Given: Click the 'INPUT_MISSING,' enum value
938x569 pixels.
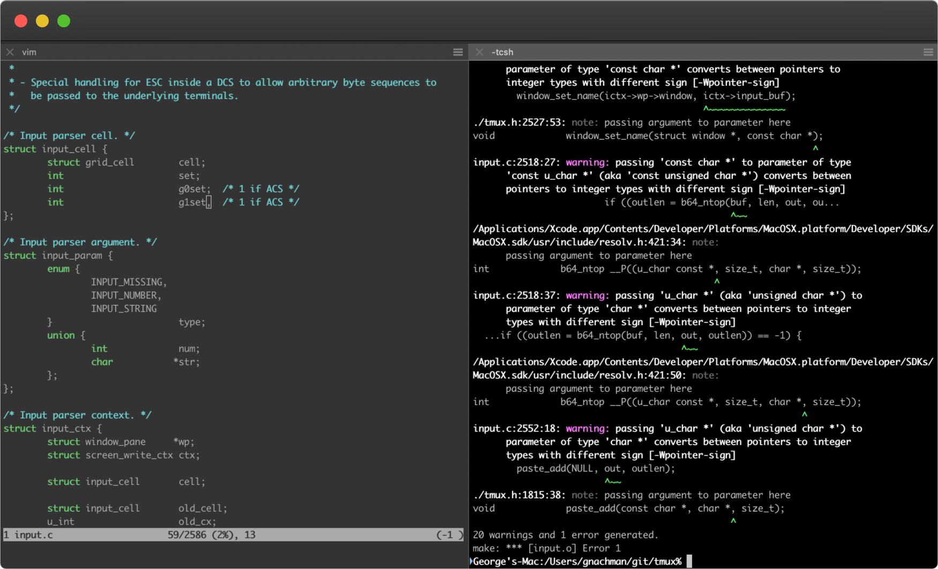Looking at the screenshot, I should pos(129,282).
